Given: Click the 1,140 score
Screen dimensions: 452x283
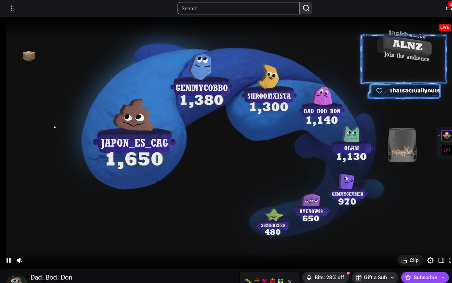Looking at the screenshot, I should [322, 120].
